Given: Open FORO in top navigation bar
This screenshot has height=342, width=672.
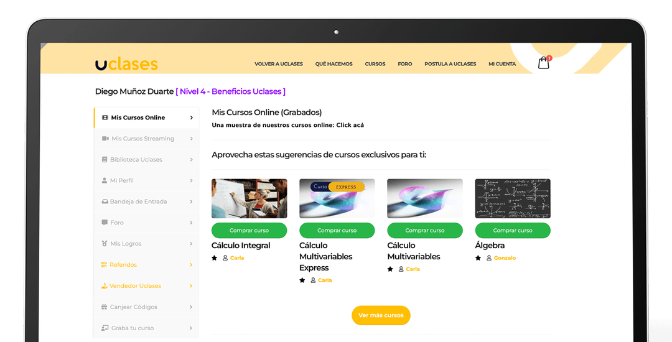Looking at the screenshot, I should click(404, 64).
